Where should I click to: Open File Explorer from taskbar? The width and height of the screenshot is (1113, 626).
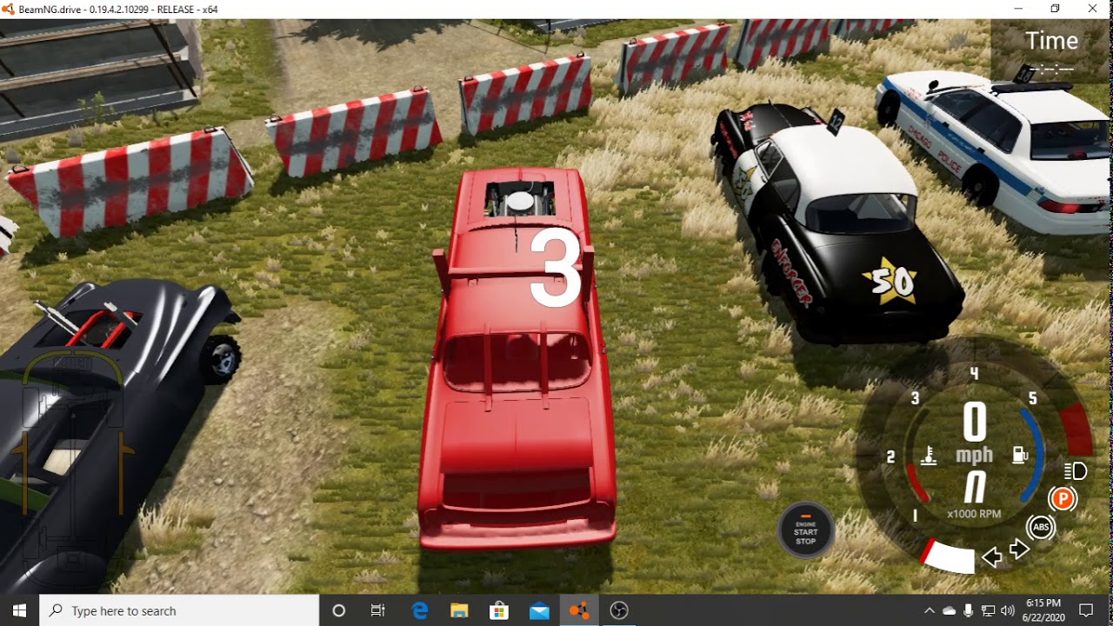(459, 610)
